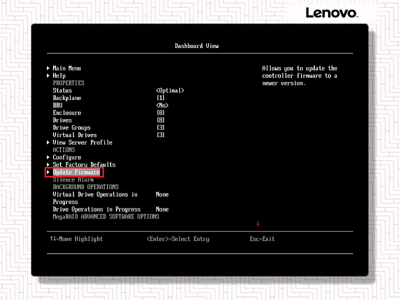Select the Enclosure count value
This screenshot has height=300, width=400.
pos(160,113)
